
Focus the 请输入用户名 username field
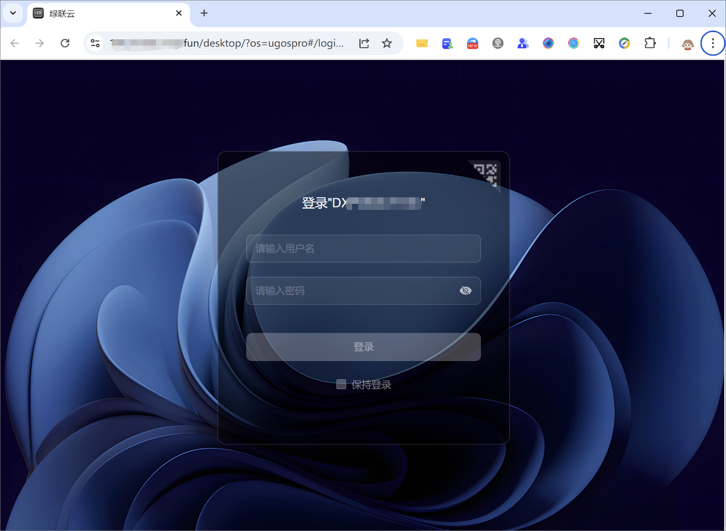[x=364, y=249]
